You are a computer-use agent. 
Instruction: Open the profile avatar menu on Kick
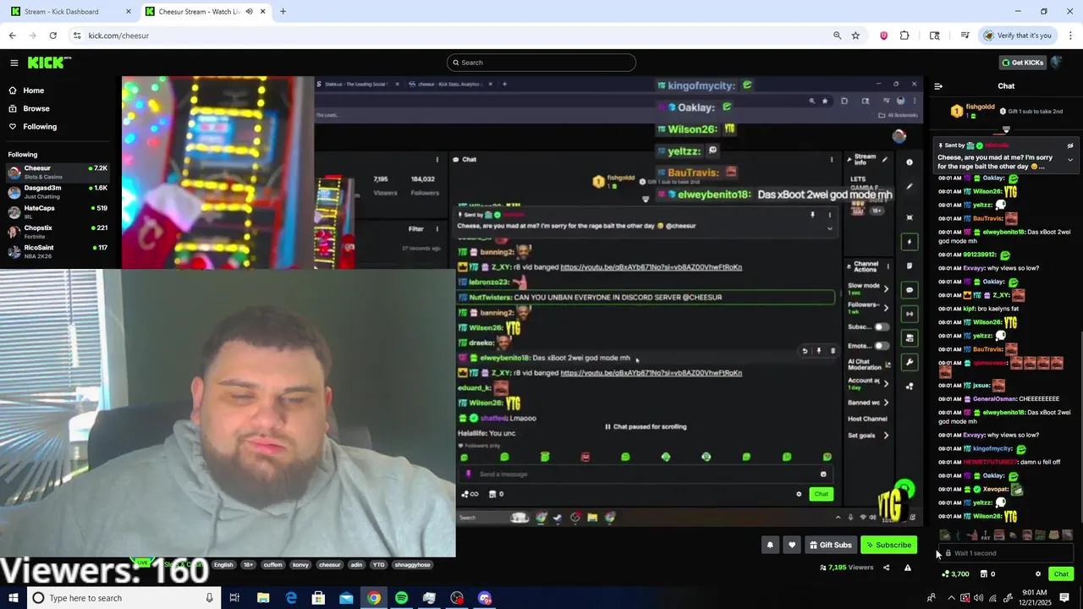[1058, 63]
